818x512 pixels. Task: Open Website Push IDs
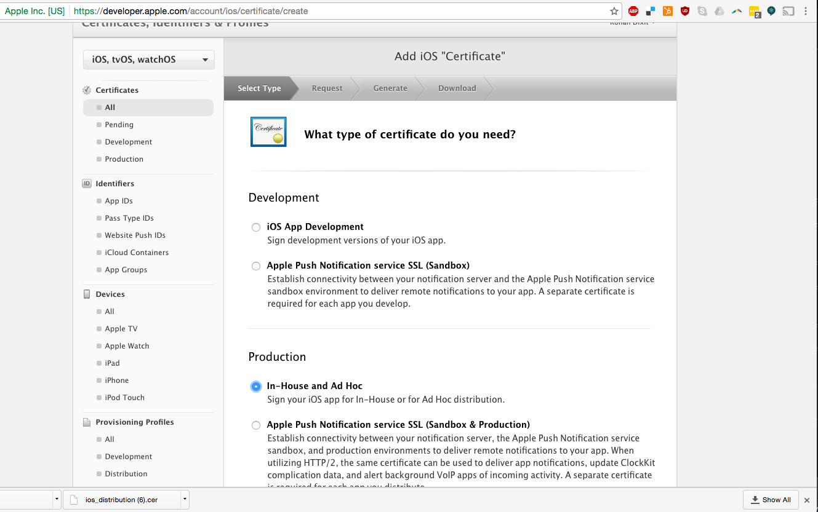coord(135,235)
